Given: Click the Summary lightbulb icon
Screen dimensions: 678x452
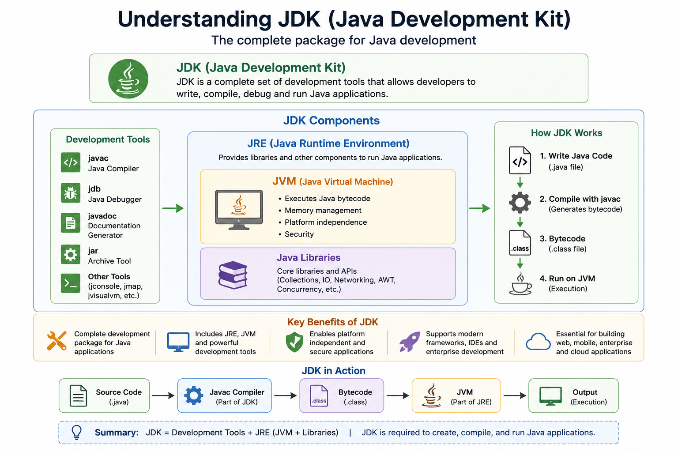Looking at the screenshot, I should tap(76, 432).
